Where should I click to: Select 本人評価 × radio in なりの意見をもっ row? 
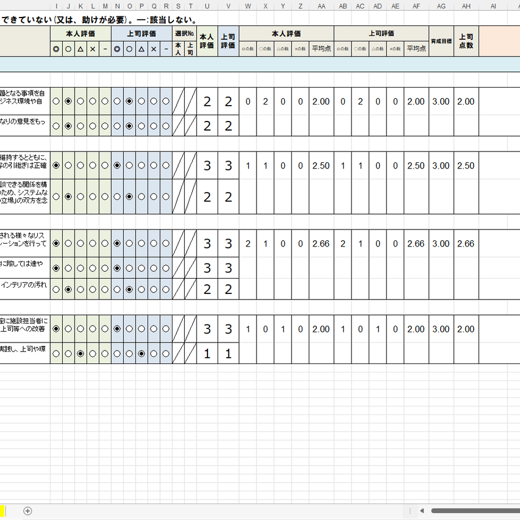coord(93,126)
